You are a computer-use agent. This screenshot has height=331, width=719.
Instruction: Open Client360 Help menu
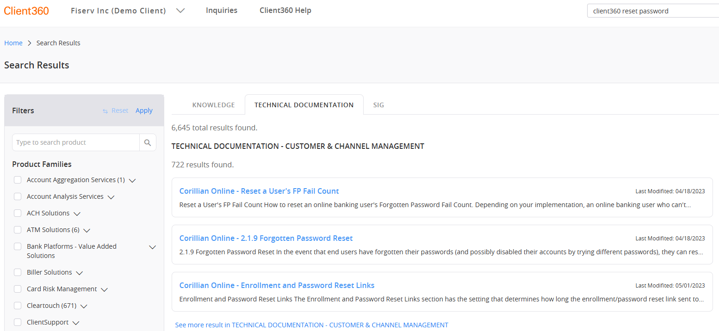pyautogui.click(x=285, y=10)
